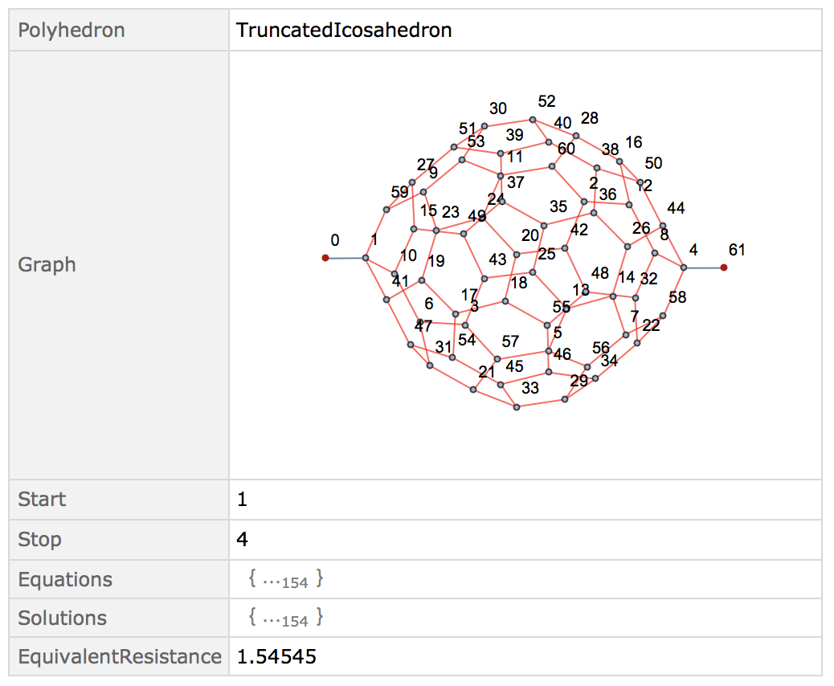Expand the elided Solutions list

285,618
